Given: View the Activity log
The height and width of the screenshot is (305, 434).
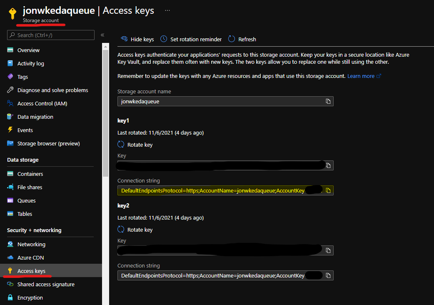Looking at the screenshot, I should pyautogui.click(x=30, y=63).
